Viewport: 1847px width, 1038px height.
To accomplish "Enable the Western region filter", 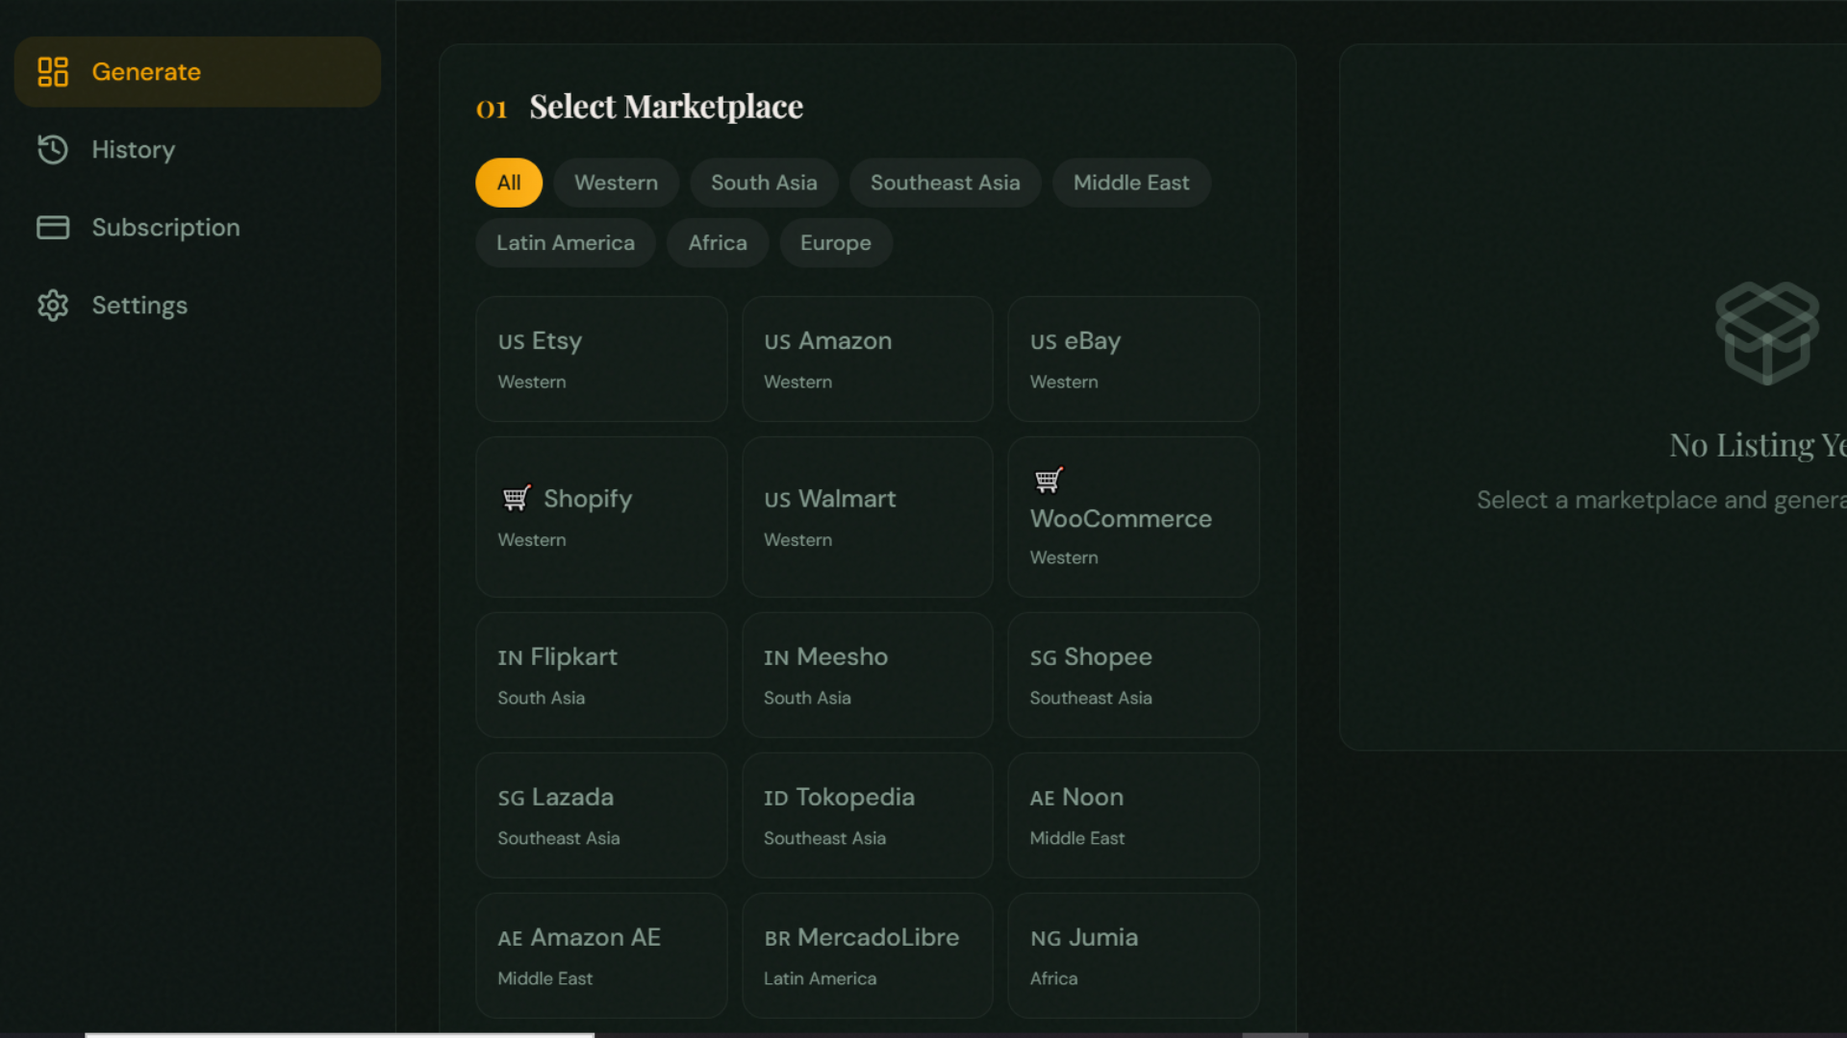I will pos(616,183).
